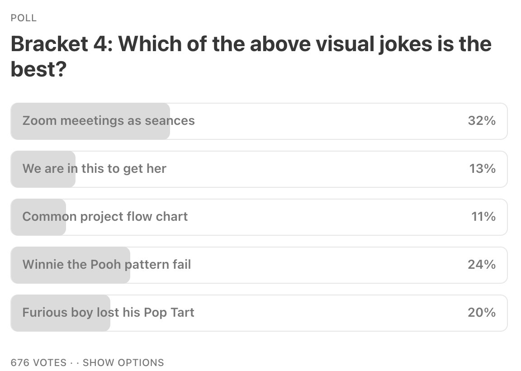The width and height of the screenshot is (521, 371).
Task: Click gray filled bar of the 13% option
Action: pyautogui.click(x=43, y=181)
